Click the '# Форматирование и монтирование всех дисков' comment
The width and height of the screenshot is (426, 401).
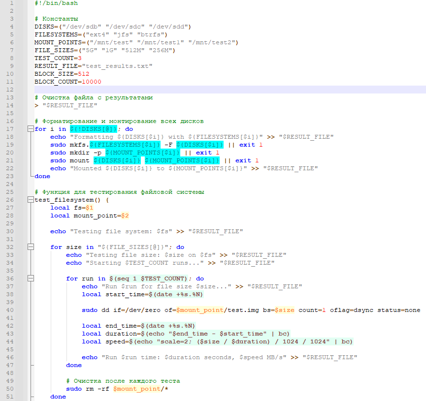pyautogui.click(x=119, y=121)
